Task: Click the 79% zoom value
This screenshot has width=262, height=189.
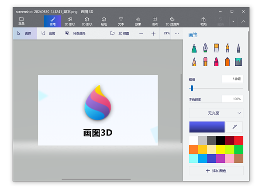Action: click(x=167, y=34)
